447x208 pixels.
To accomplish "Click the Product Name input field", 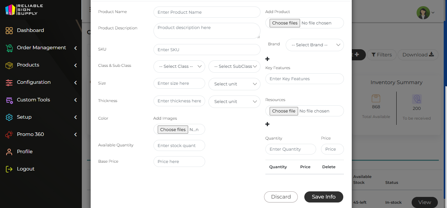I will point(207,12).
